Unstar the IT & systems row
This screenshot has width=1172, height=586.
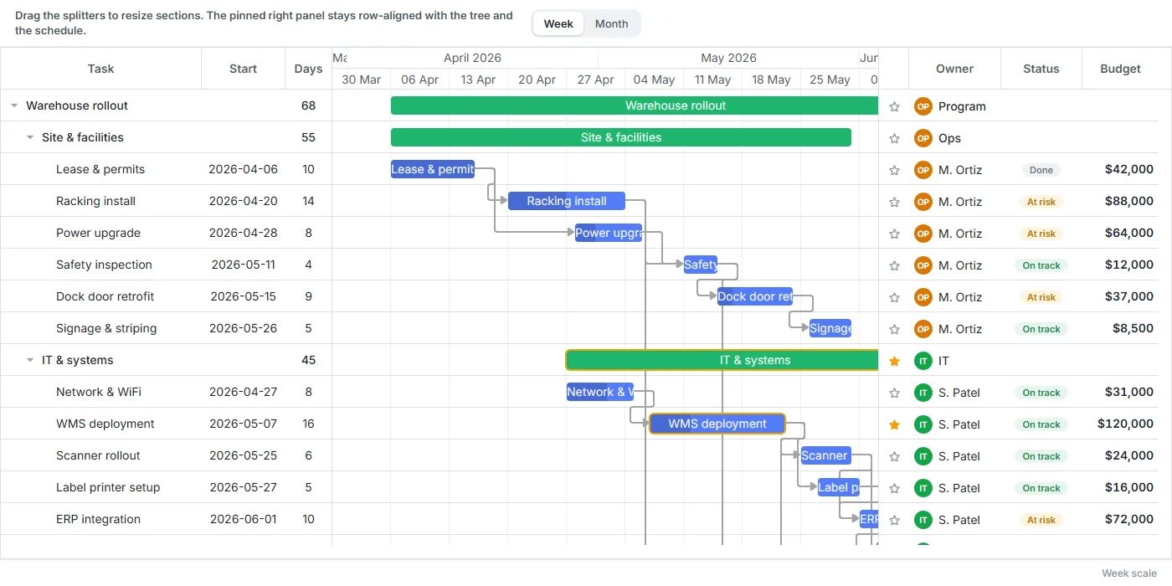(894, 361)
